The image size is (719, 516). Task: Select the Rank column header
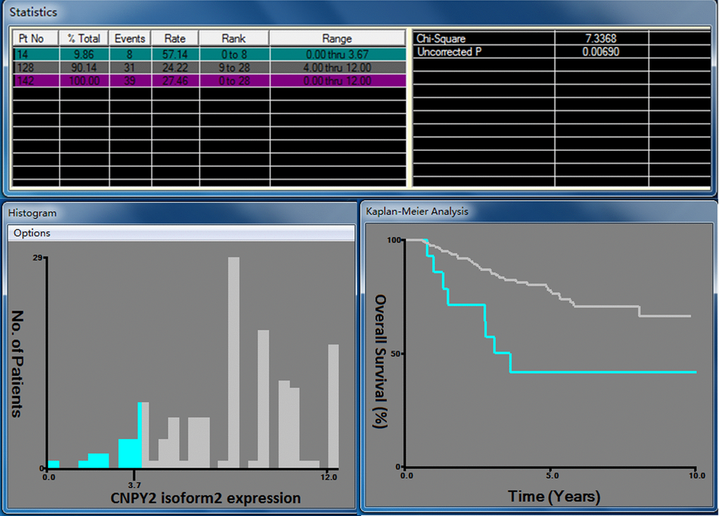click(233, 39)
